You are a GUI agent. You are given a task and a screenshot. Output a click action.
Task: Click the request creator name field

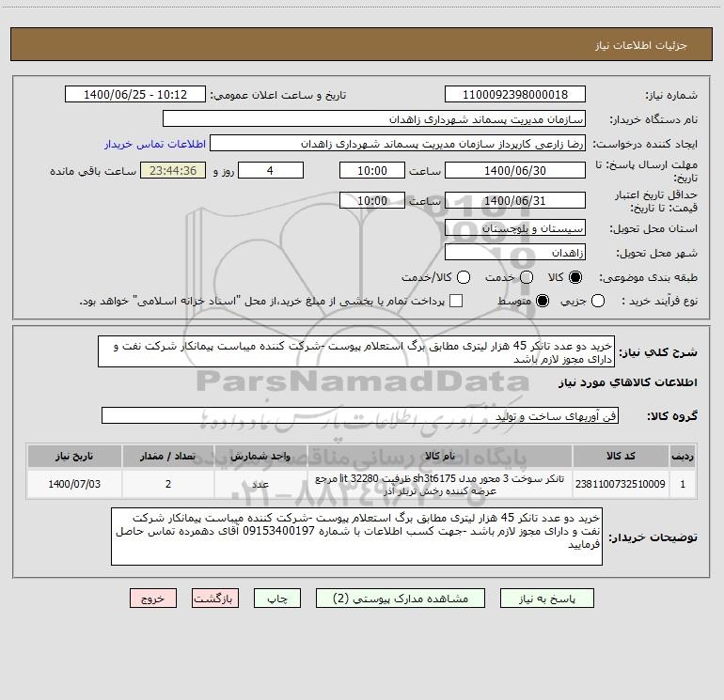pos(398,144)
